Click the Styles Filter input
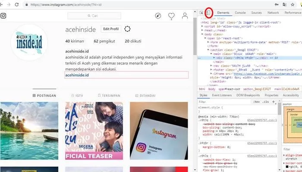This screenshot has height=172, width=302. (224, 102)
